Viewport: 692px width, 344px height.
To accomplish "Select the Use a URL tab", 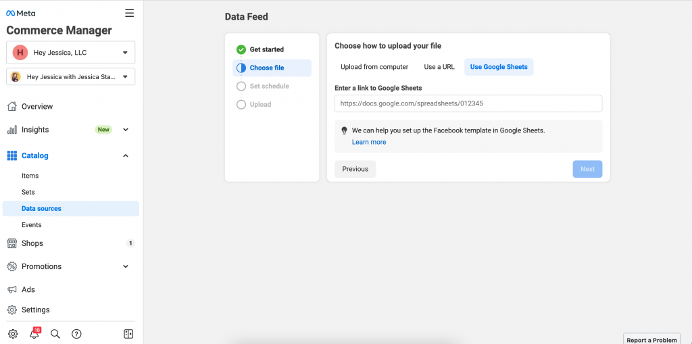I will tap(439, 67).
